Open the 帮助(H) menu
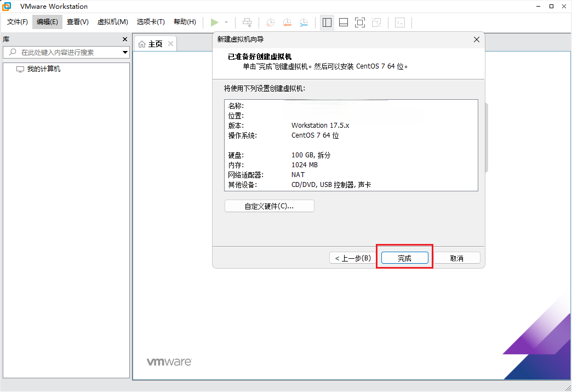The image size is (572, 392). point(185,22)
